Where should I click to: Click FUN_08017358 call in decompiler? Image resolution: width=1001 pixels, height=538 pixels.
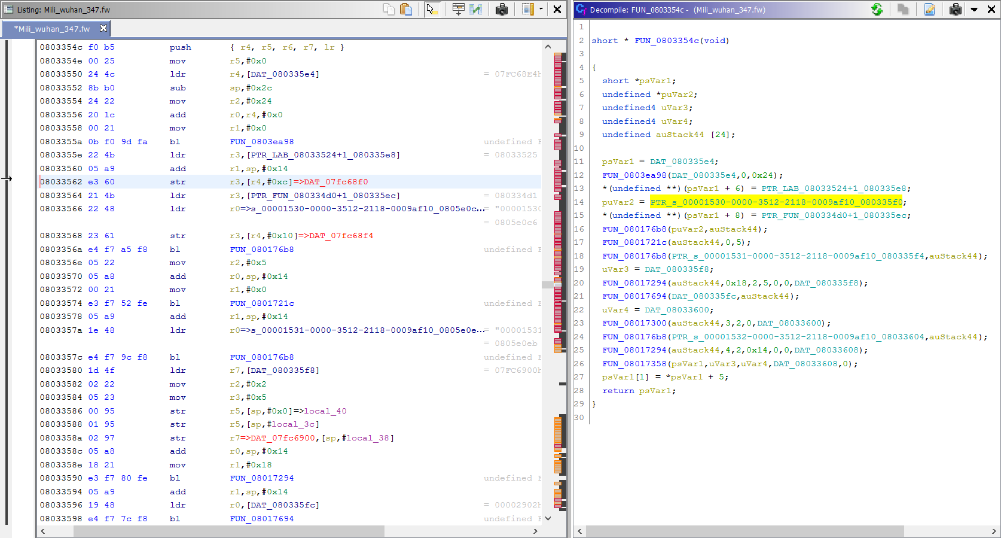tap(634, 364)
